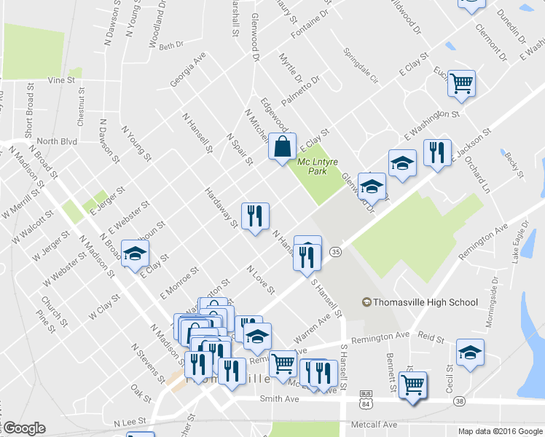Select the Mc Lntyre Park label
Image resolution: width=545 pixels, height=437 pixels.
tap(318, 166)
